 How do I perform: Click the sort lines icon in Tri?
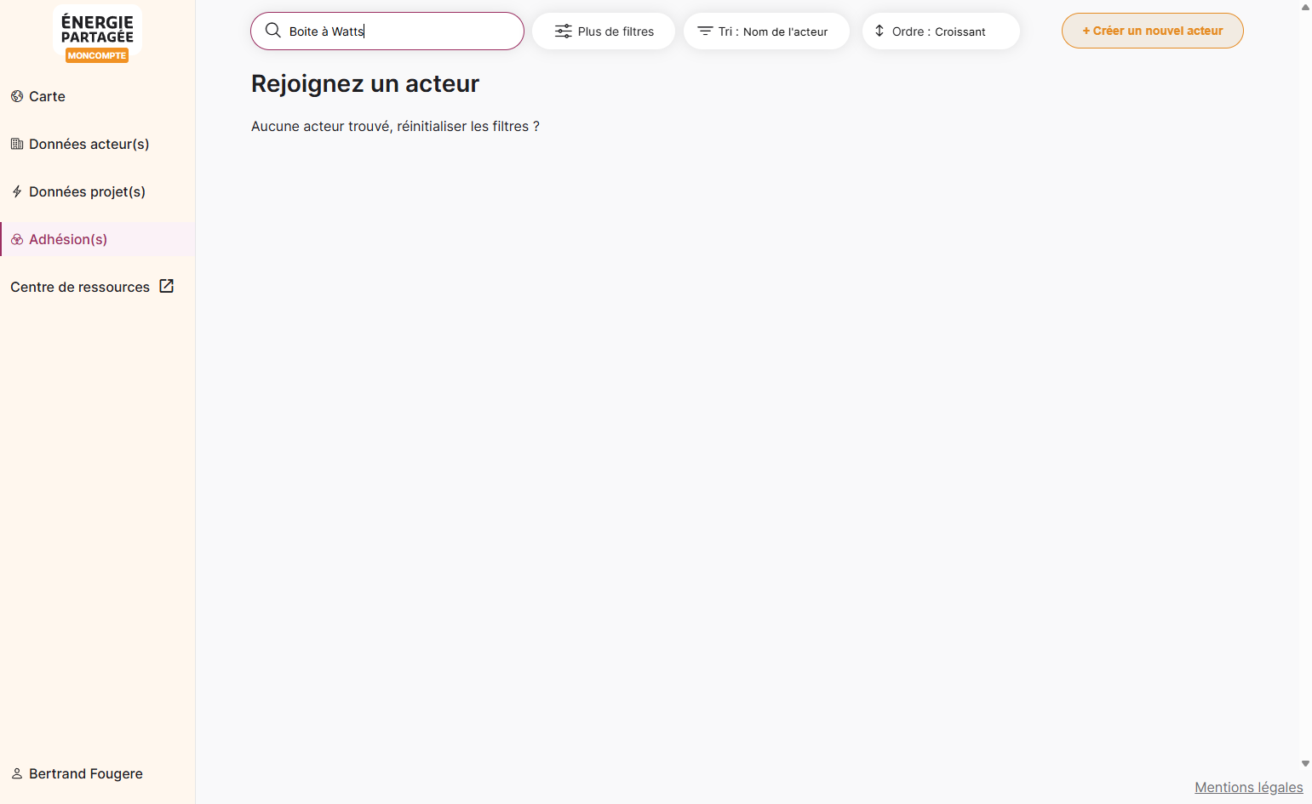coord(705,31)
